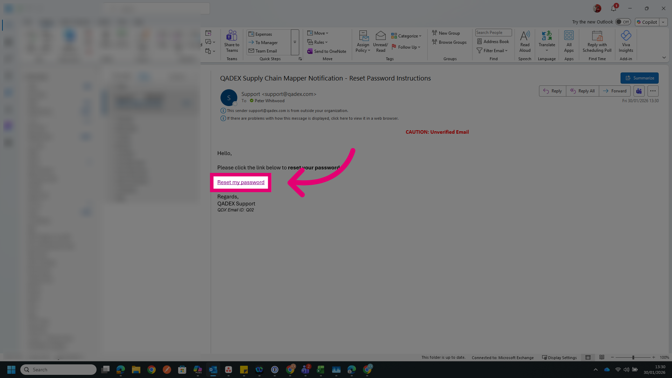Click Reply with Scheduling Poll
This screenshot has height=378, width=672.
pos(597,41)
